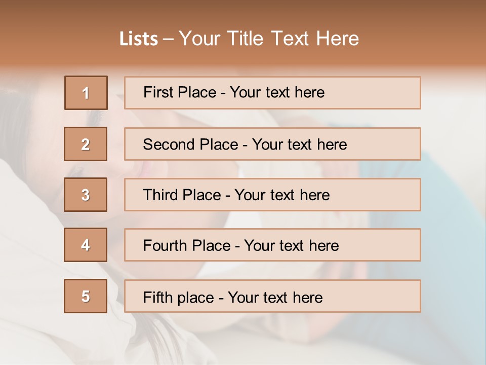This screenshot has height=365, width=486.
Task: Click the number 1 box
Action: tap(86, 93)
